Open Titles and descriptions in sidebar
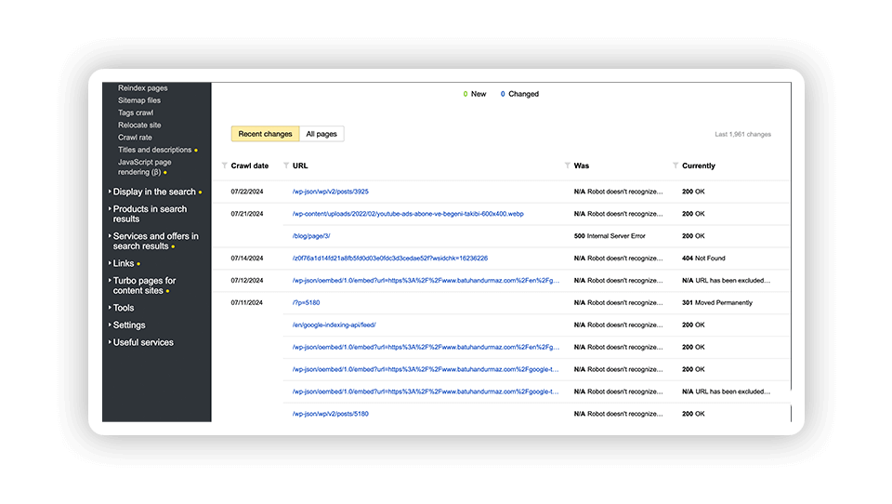This screenshot has height=504, width=892. (155, 150)
